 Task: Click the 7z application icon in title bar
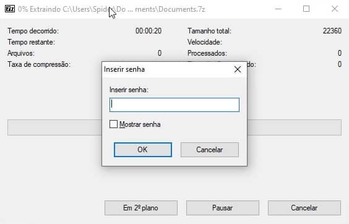(x=9, y=9)
